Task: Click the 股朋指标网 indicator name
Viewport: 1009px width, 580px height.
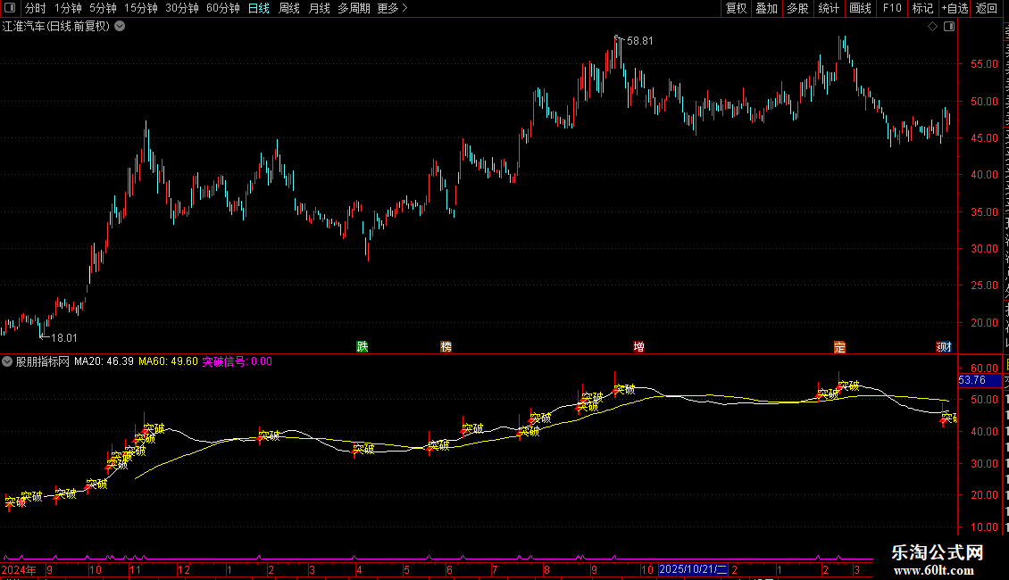Action: point(43,361)
